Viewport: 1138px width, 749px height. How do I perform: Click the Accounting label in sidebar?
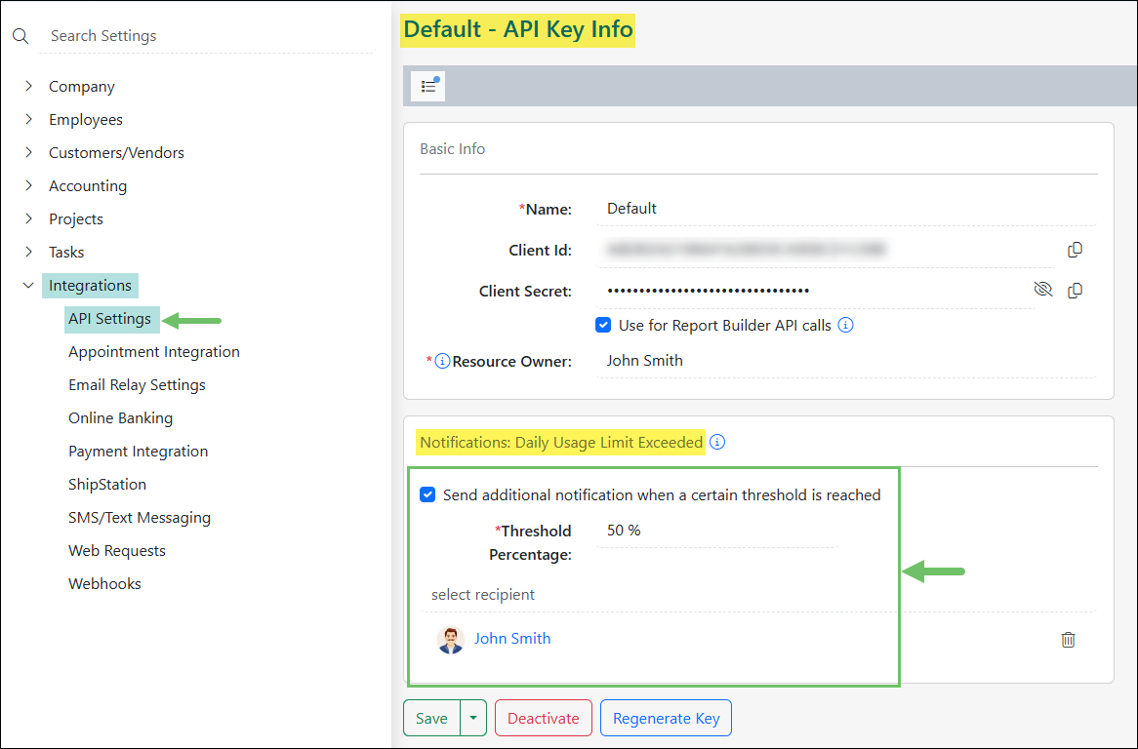coord(88,185)
